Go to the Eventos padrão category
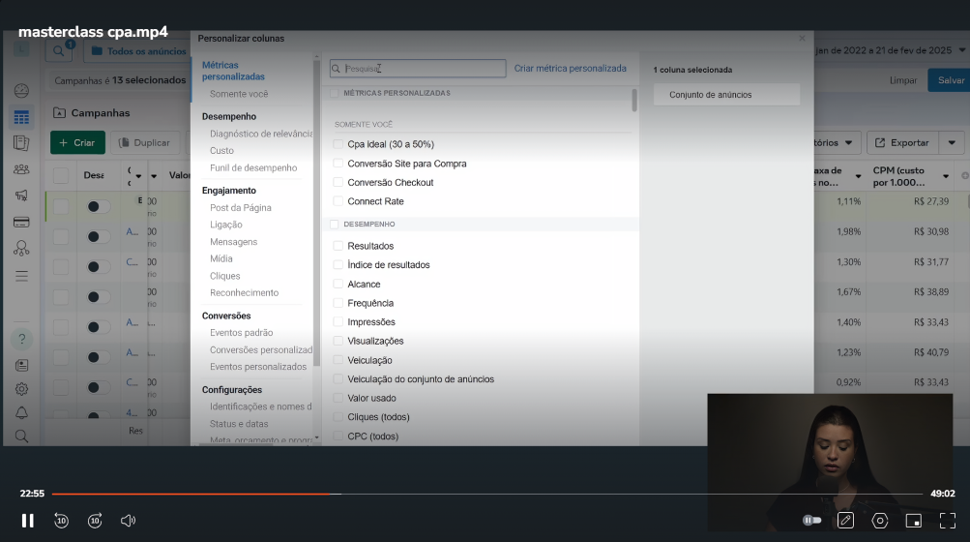 (241, 333)
